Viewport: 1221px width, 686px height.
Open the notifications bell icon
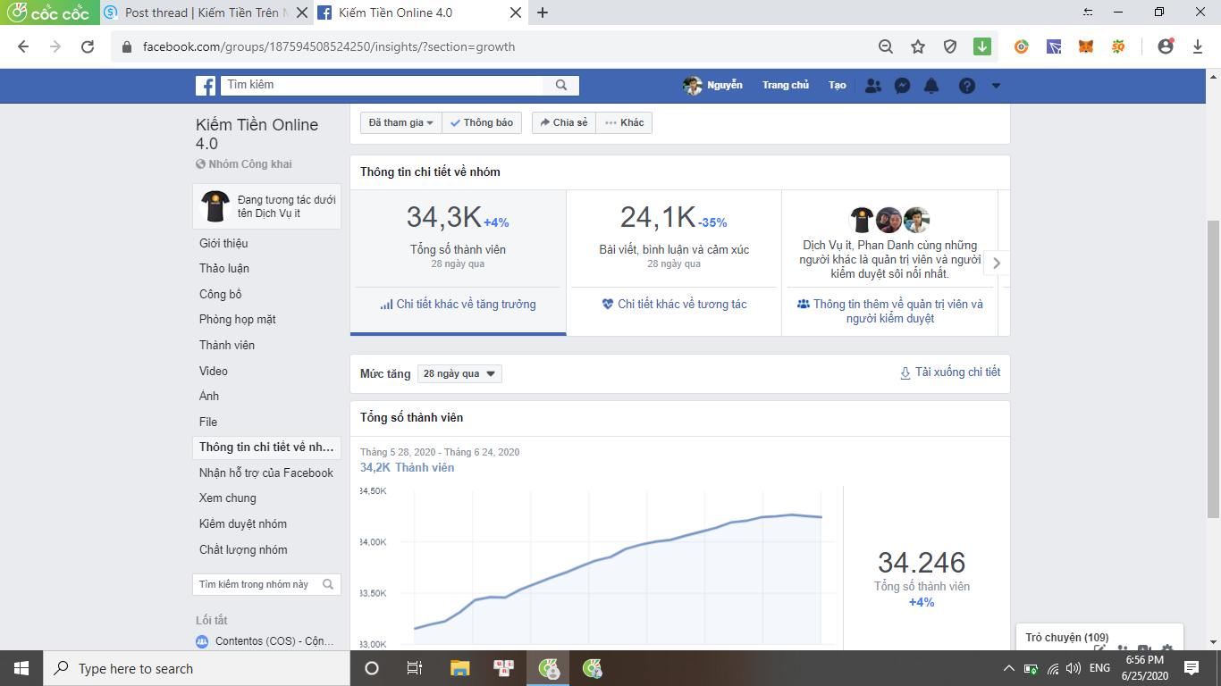pos(931,86)
